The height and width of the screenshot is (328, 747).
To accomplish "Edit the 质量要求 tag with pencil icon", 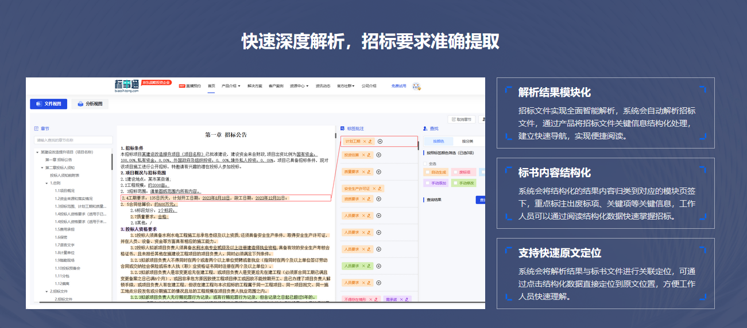I will (x=370, y=171).
